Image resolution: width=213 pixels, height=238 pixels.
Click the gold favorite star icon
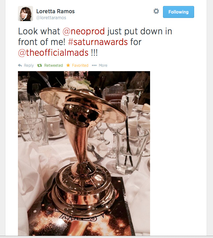coord(68,65)
